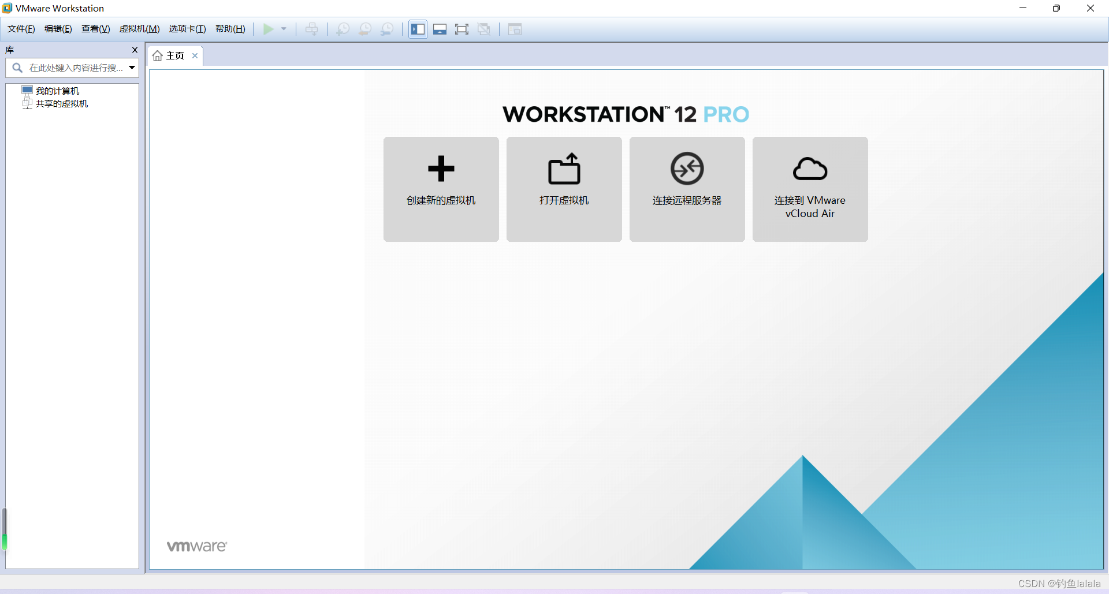The height and width of the screenshot is (594, 1109).
Task: Click the 创建新的虚拟机 tile
Action: point(441,189)
